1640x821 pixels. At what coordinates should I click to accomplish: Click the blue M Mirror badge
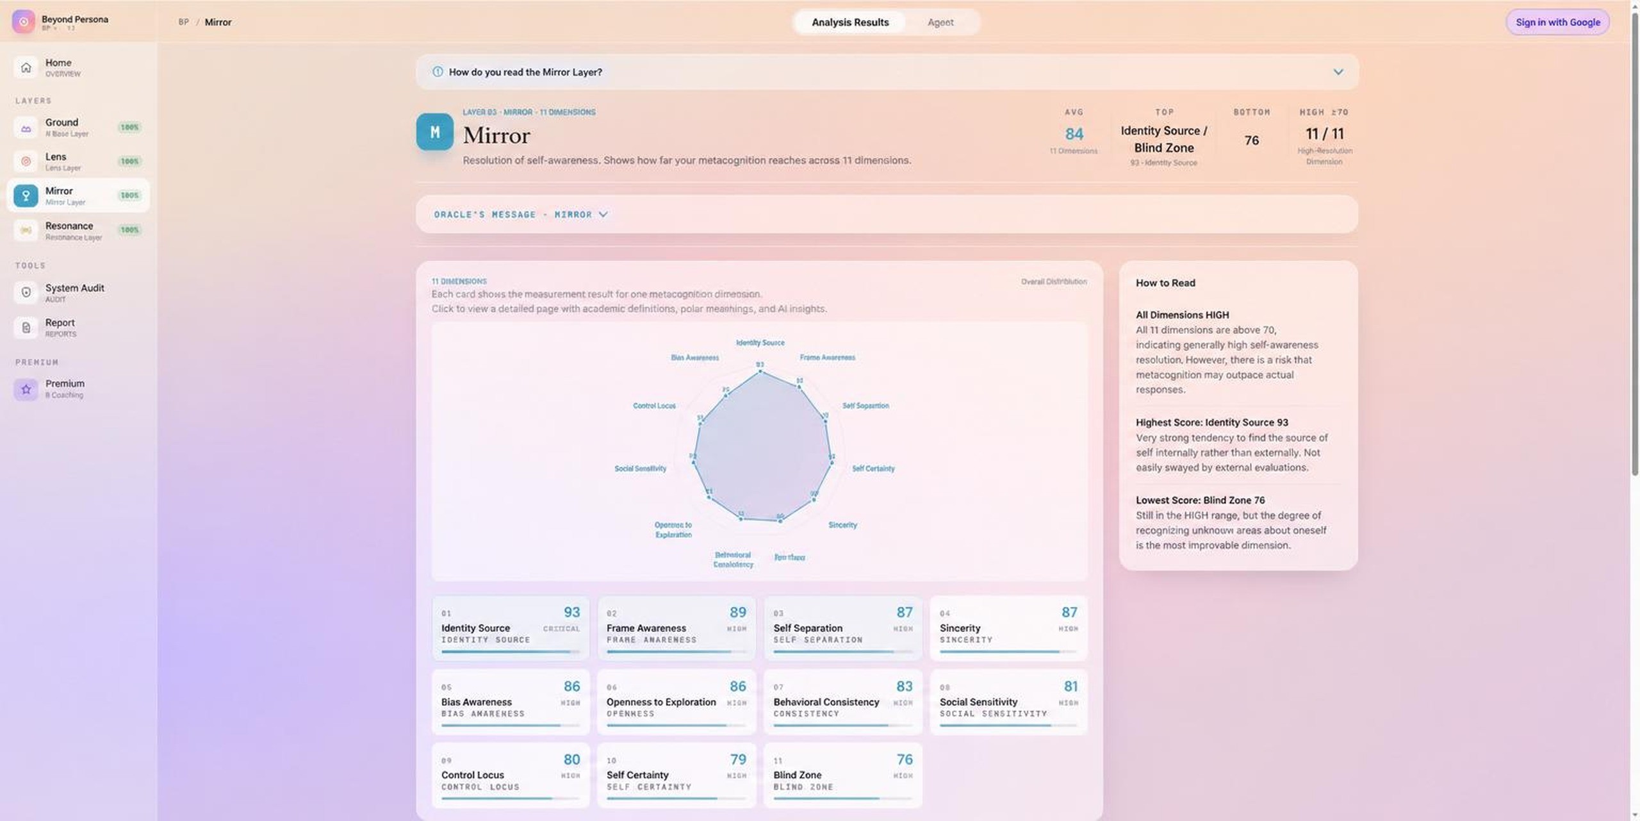(435, 132)
